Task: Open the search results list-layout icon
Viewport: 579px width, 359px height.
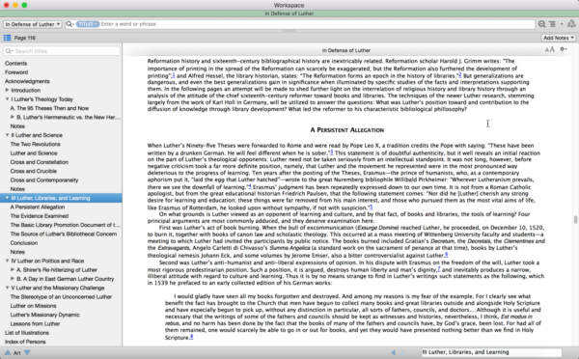Action: click(x=552, y=24)
